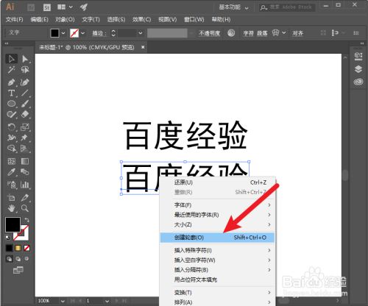Expand Recent Fonts submenu in context menu
This screenshot has height=306, width=368.
pyautogui.click(x=217, y=215)
